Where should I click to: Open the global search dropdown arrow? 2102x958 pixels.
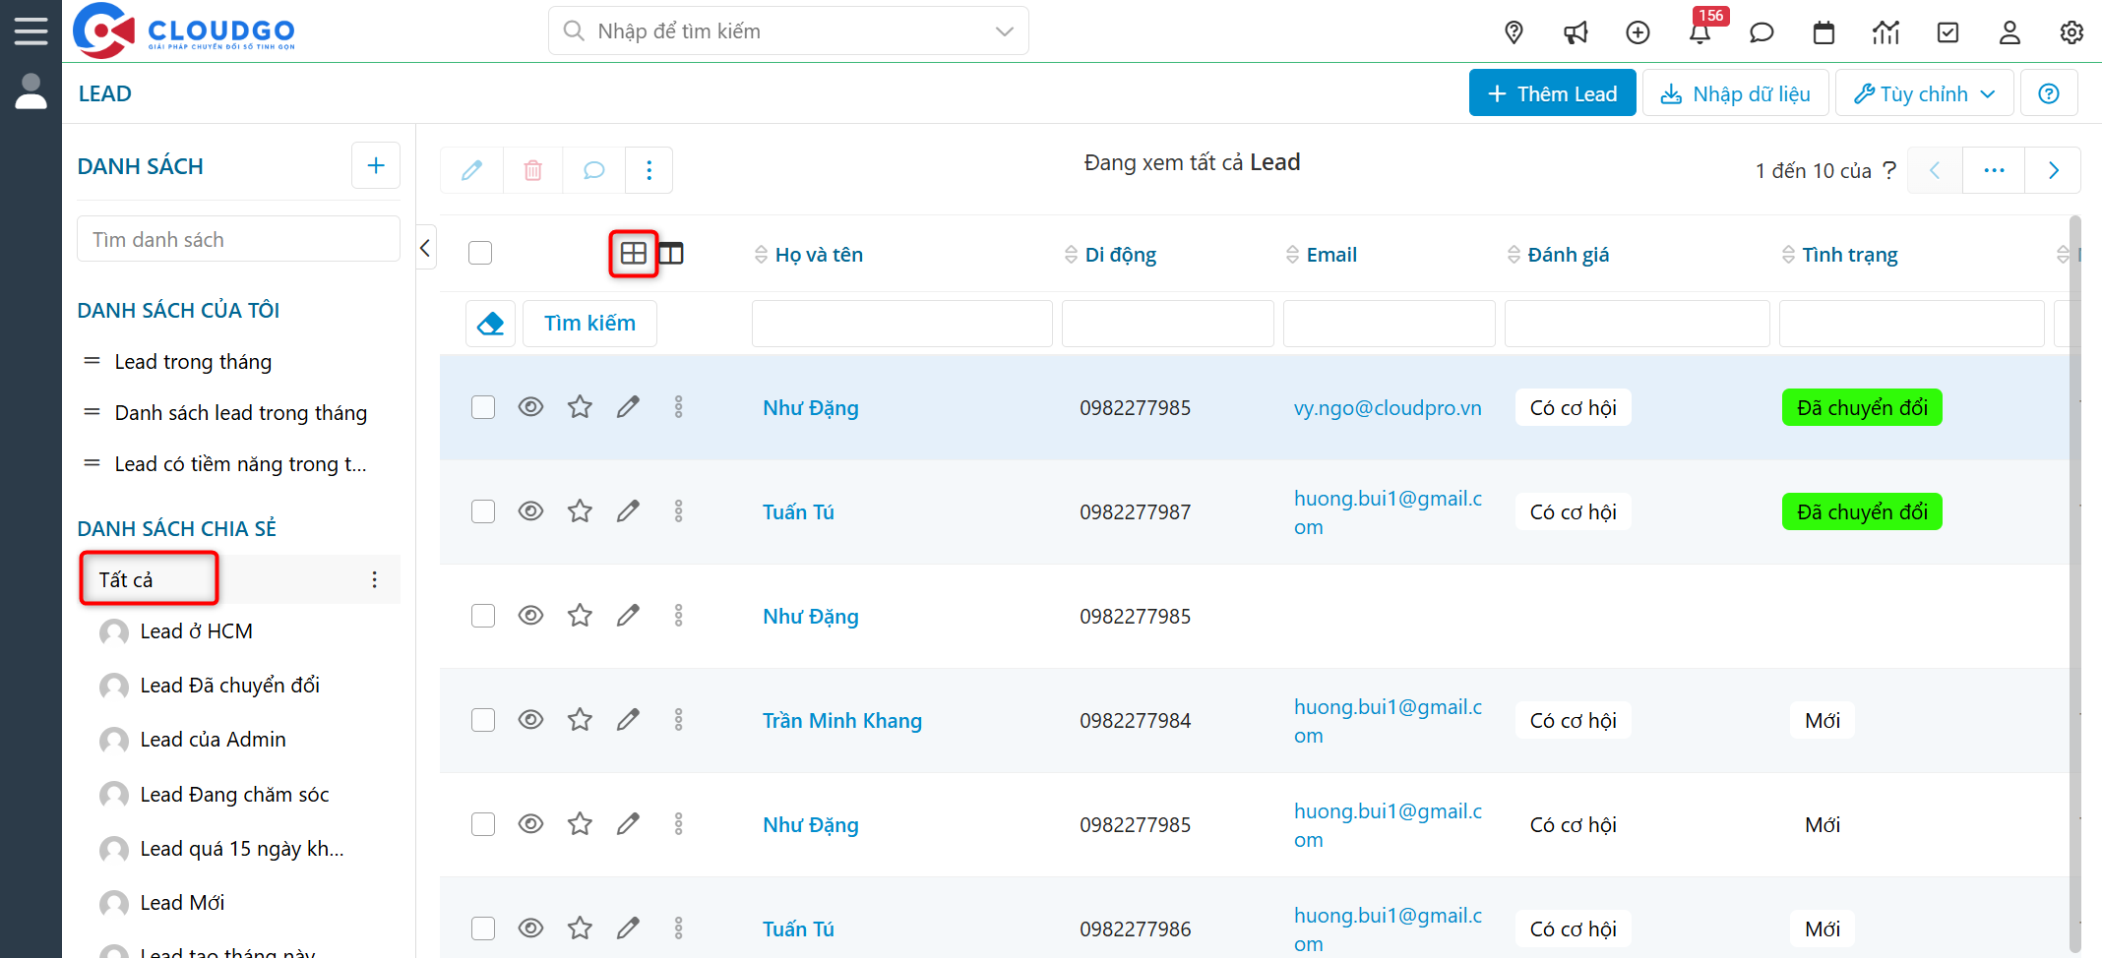point(1004,31)
